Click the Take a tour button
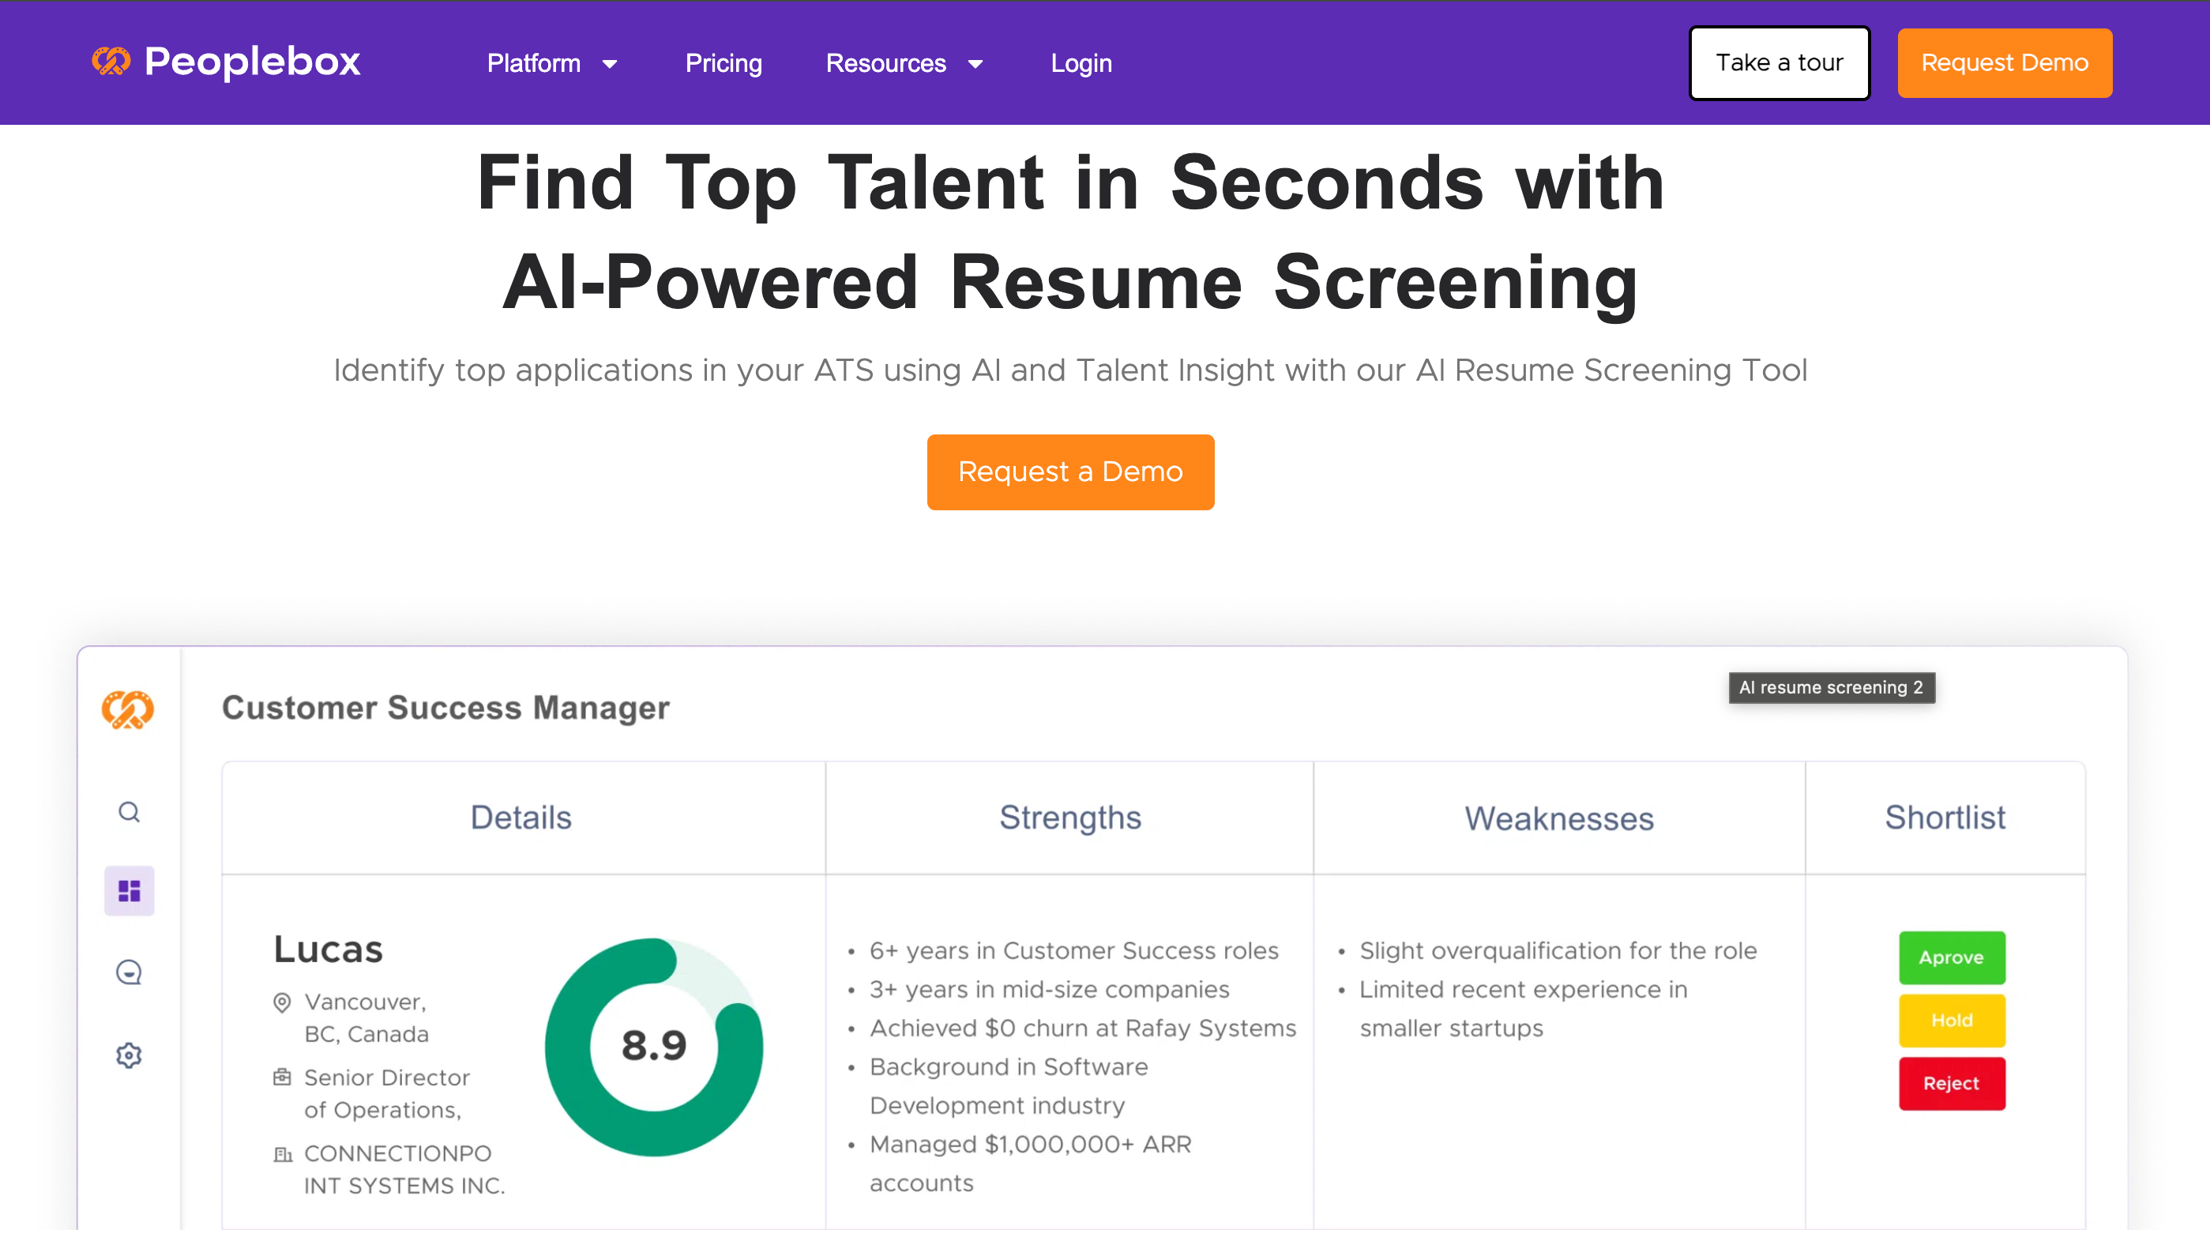2210x1237 pixels. pyautogui.click(x=1780, y=62)
